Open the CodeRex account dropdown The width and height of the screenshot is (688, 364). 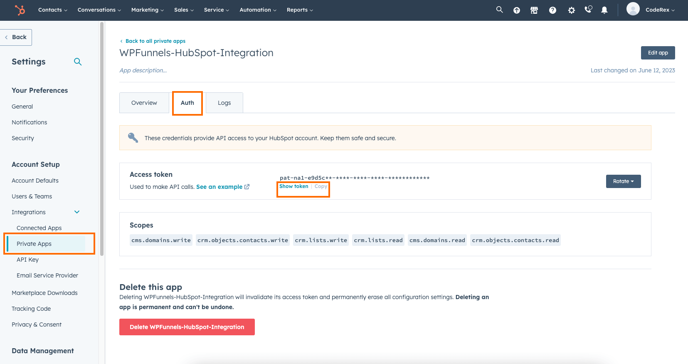[660, 10]
